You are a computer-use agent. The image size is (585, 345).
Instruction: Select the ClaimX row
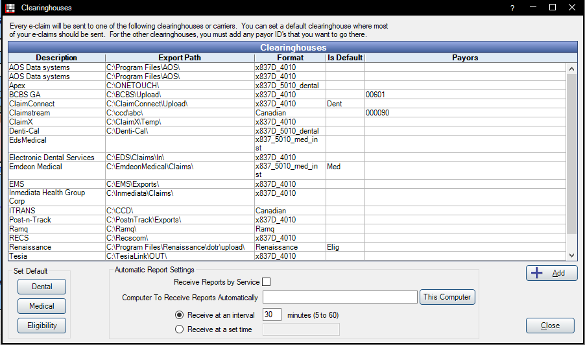(287, 122)
